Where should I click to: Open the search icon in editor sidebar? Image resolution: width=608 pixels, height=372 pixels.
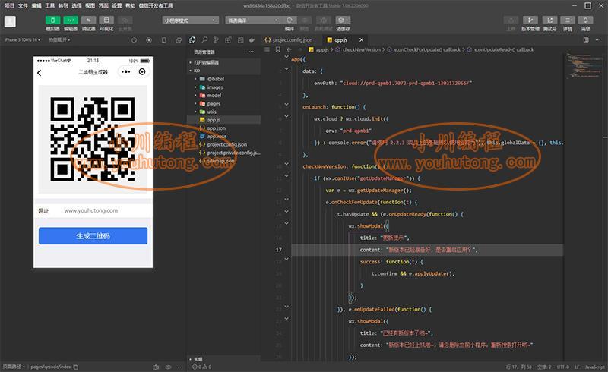[x=204, y=40]
